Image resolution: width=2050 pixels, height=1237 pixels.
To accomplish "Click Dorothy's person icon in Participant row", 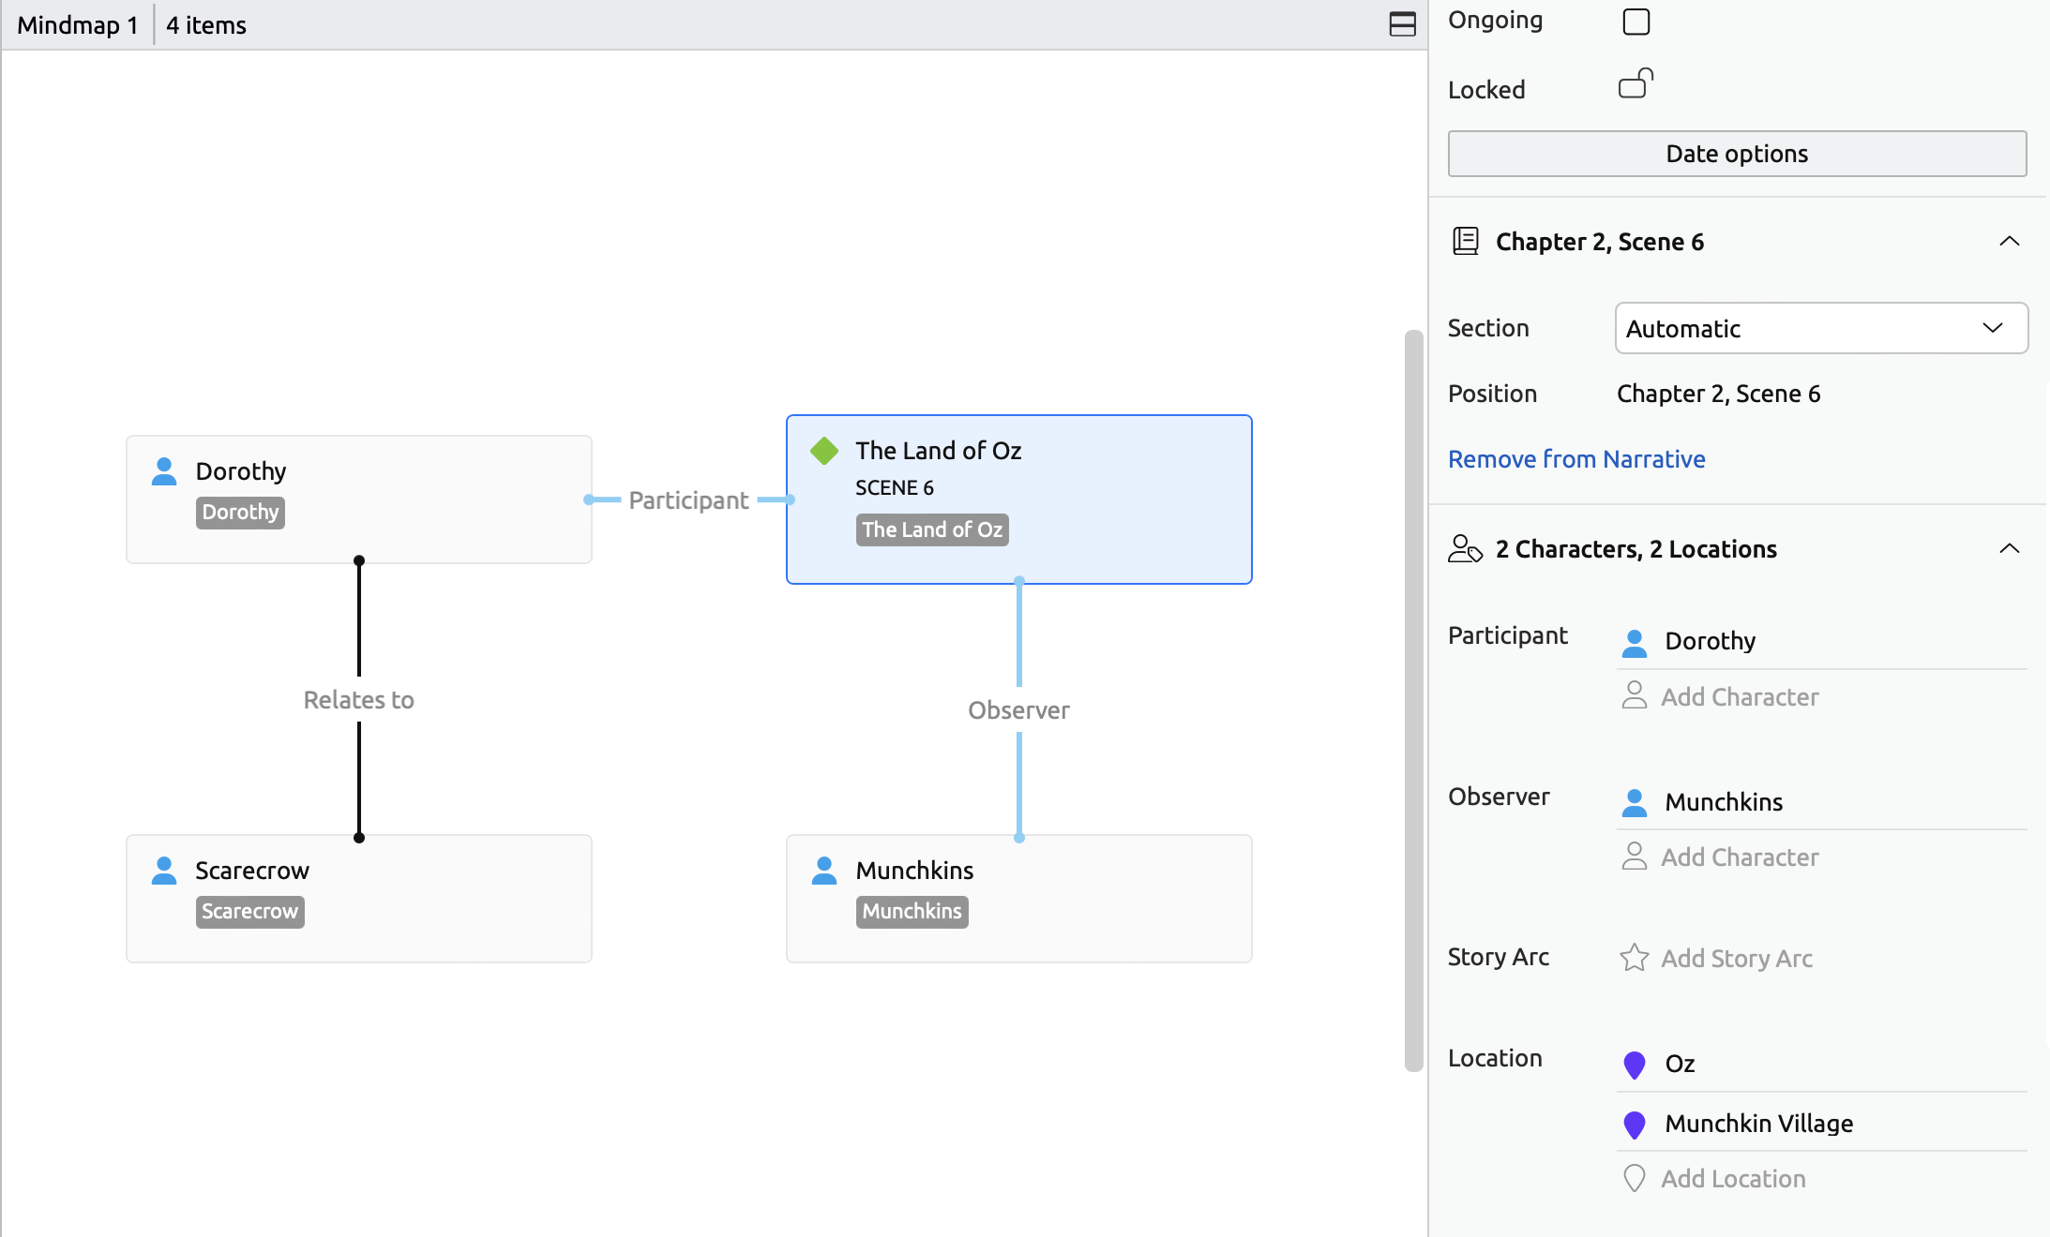I will click(1634, 642).
